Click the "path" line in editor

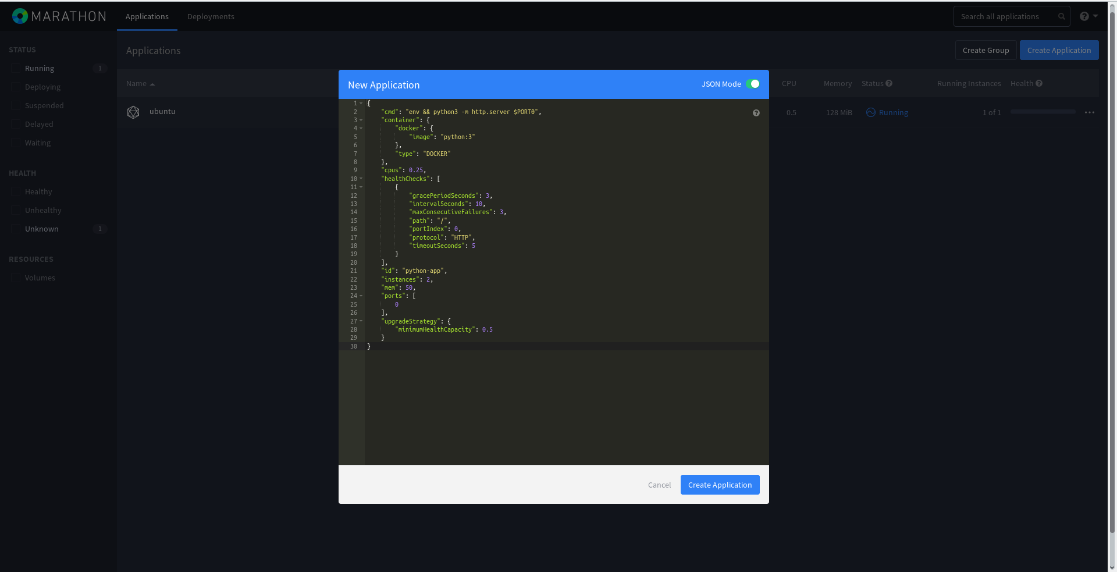tap(429, 221)
